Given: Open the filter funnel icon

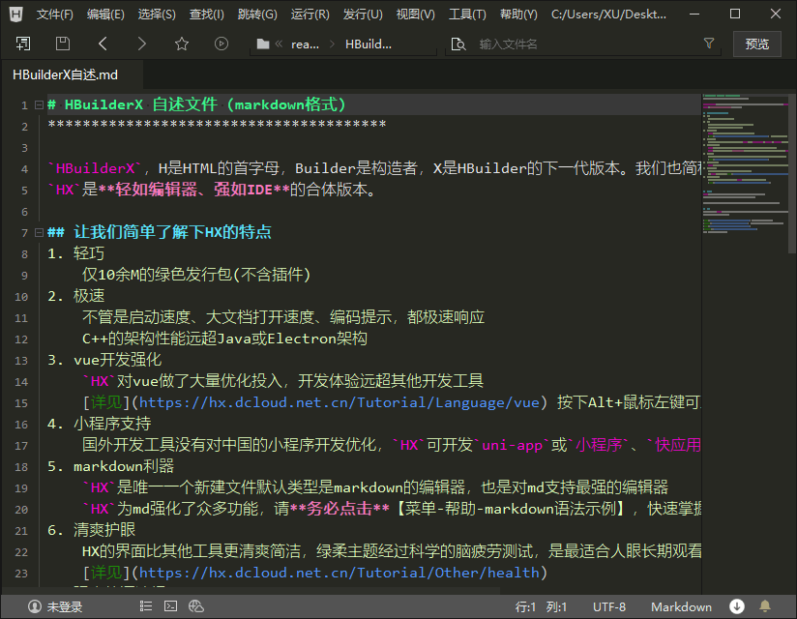Looking at the screenshot, I should tap(709, 44).
